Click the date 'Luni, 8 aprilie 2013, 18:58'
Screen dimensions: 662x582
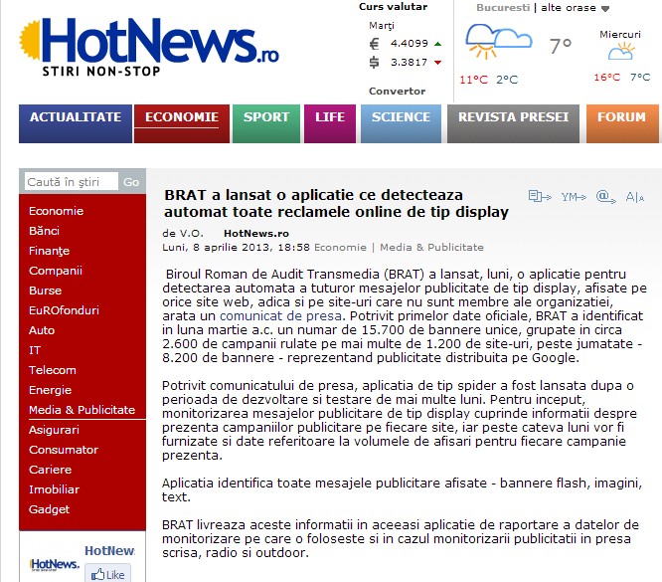tap(236, 248)
